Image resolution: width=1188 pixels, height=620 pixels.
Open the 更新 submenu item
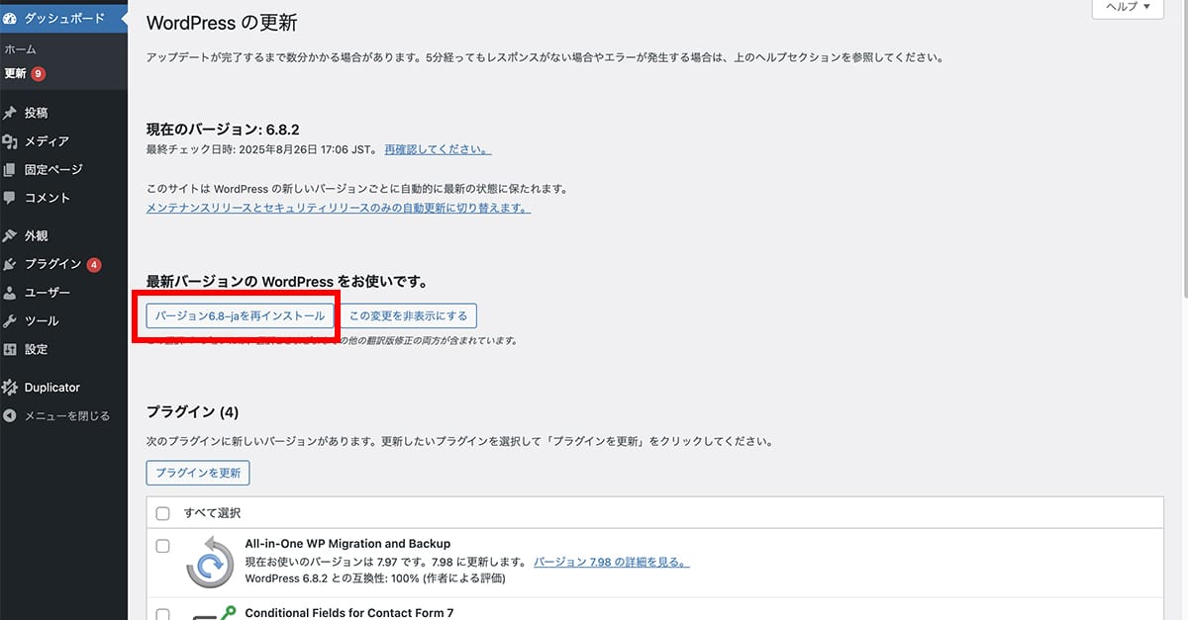pyautogui.click(x=16, y=74)
